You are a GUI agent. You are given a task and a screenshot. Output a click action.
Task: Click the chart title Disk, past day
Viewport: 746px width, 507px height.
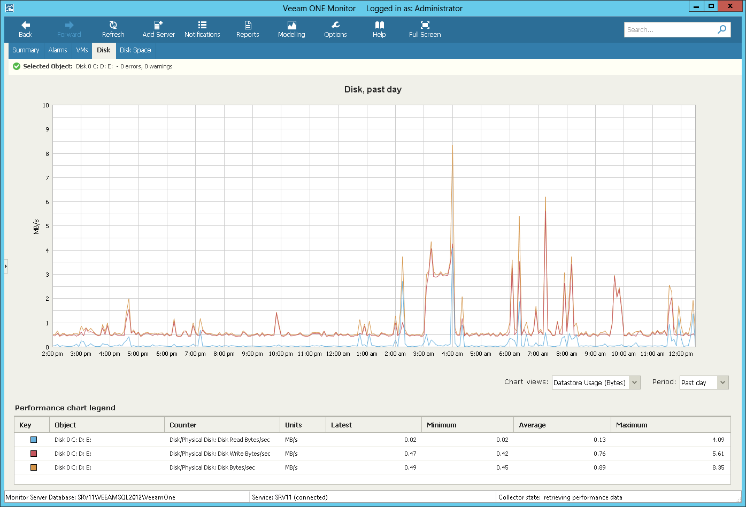(x=373, y=89)
